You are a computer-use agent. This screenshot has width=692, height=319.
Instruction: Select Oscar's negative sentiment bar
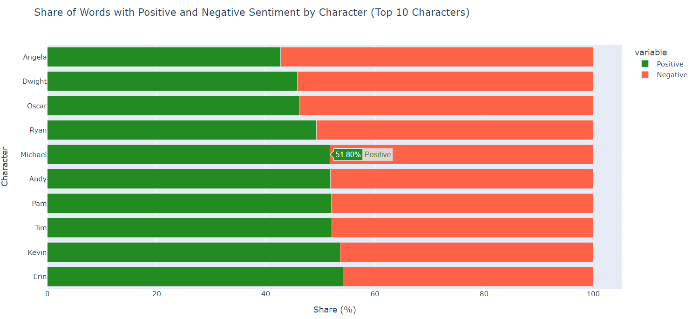(446, 106)
